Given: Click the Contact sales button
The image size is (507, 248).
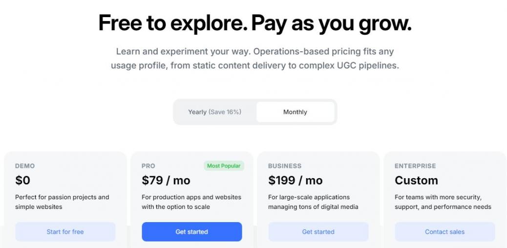Looking at the screenshot, I should pos(444,232).
